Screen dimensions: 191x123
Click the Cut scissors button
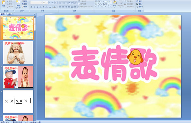(9, 1)
